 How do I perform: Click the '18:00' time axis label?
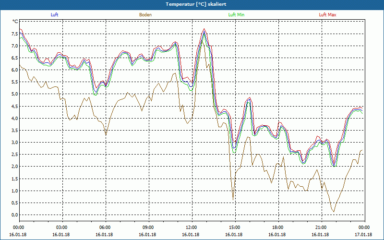[278, 228]
